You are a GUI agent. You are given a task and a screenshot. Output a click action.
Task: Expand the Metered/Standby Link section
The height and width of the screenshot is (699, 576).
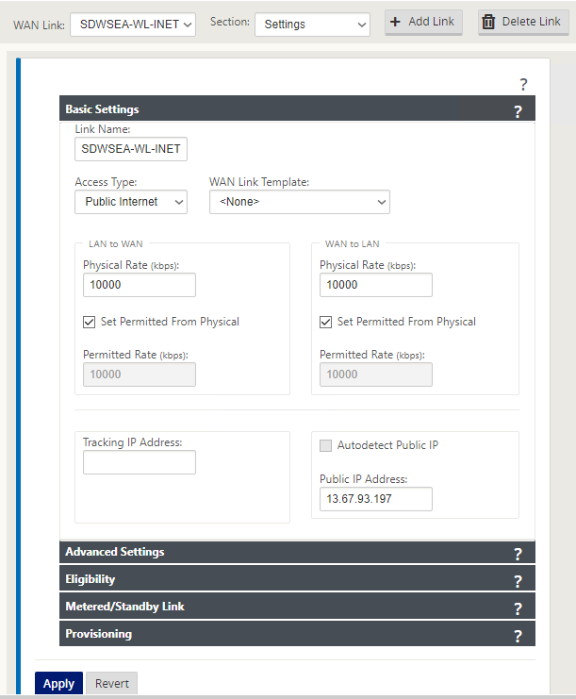(x=297, y=607)
